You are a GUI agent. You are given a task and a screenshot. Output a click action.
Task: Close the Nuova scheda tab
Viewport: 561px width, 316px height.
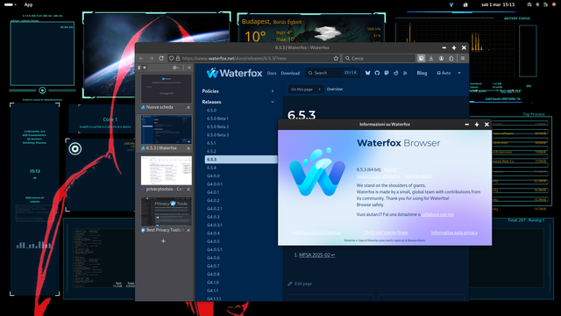(x=188, y=107)
